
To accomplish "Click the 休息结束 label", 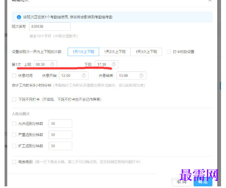I will point(106,76).
